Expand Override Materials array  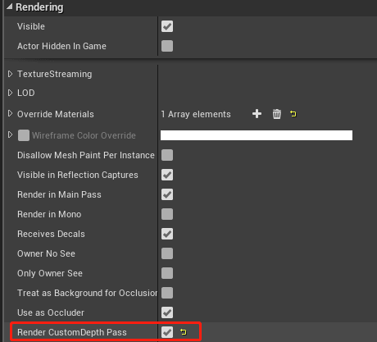click(10, 113)
